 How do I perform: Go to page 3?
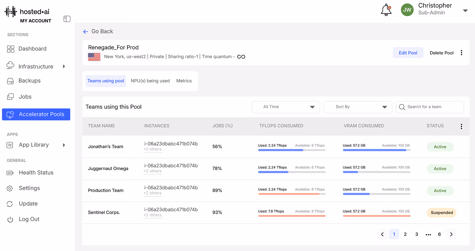click(417, 234)
